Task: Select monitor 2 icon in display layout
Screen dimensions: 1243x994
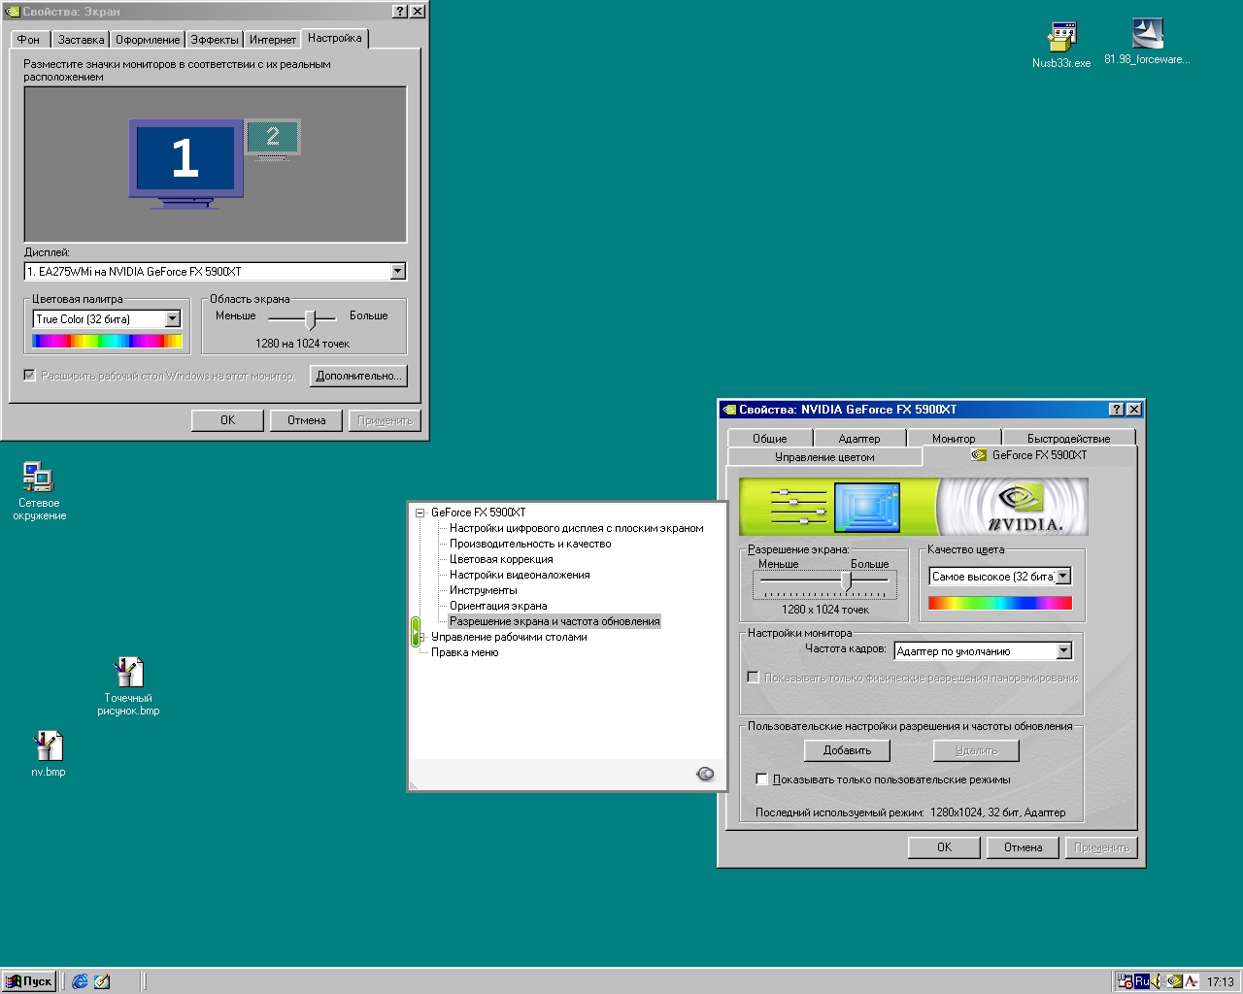Action: pyautogui.click(x=272, y=137)
